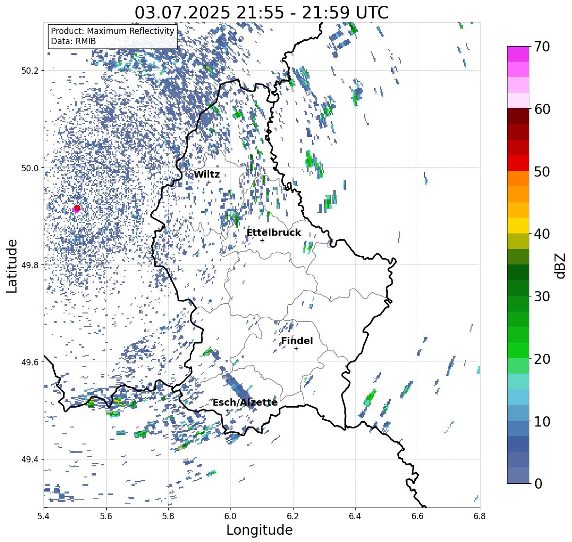The image size is (572, 542).
Task: Click the 70 tick on the colorbar
Action: [542, 47]
